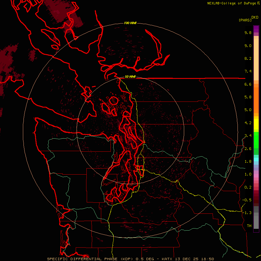Click the DKD label above the legend
This screenshot has width=261, height=261.
click(x=255, y=17)
